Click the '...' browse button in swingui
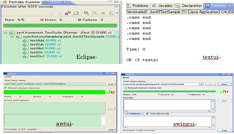234x134 pixels. point(211,84)
